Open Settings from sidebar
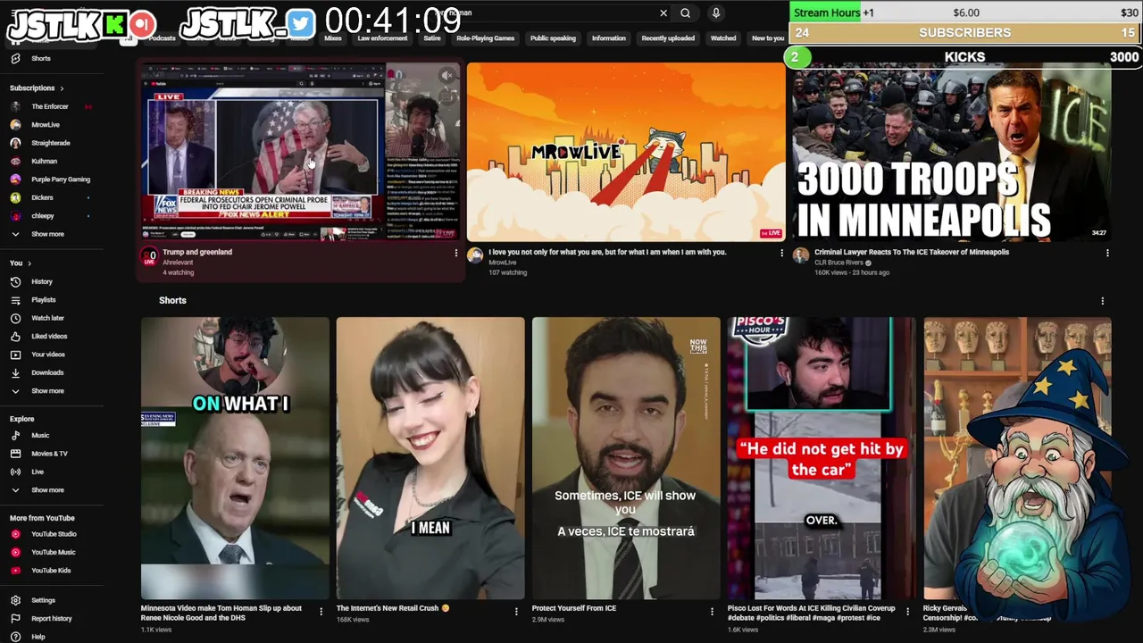The image size is (1143, 643). point(43,600)
